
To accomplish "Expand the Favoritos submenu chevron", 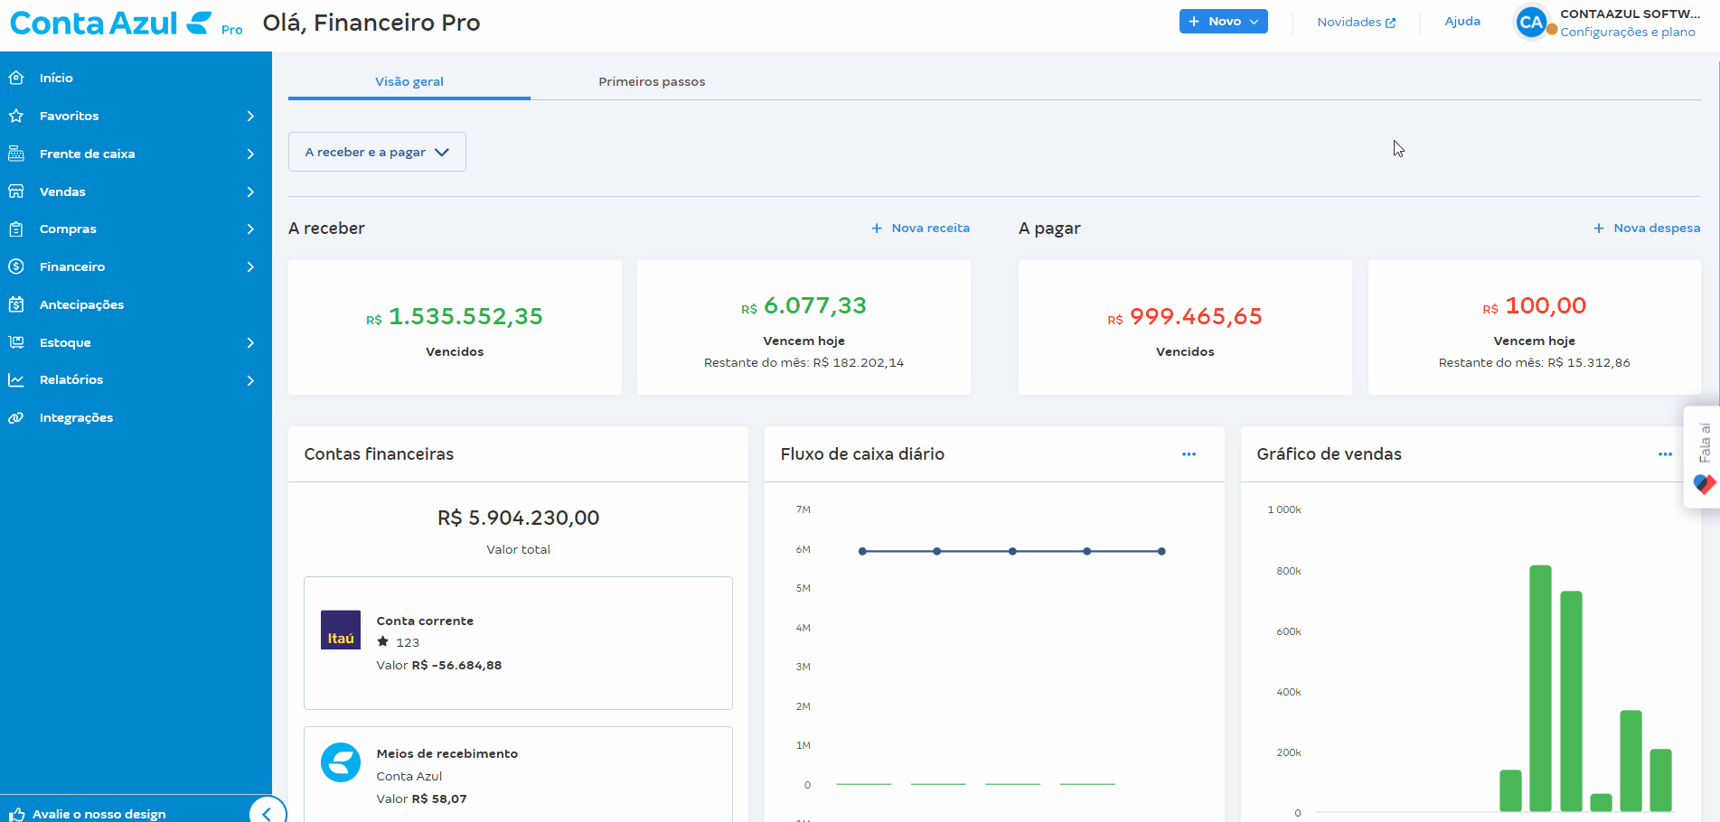I will (x=250, y=116).
